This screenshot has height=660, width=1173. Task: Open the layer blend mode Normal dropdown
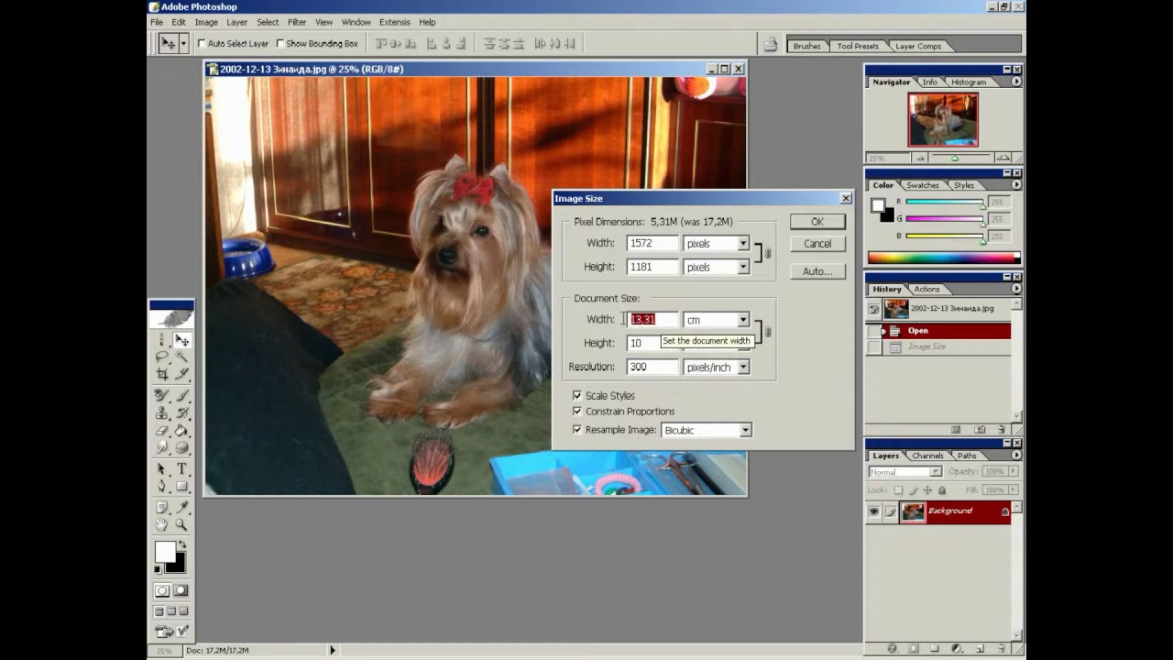(935, 472)
